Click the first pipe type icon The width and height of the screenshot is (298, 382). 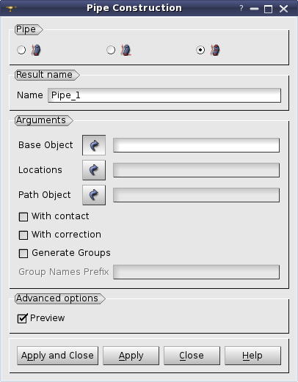coord(36,50)
